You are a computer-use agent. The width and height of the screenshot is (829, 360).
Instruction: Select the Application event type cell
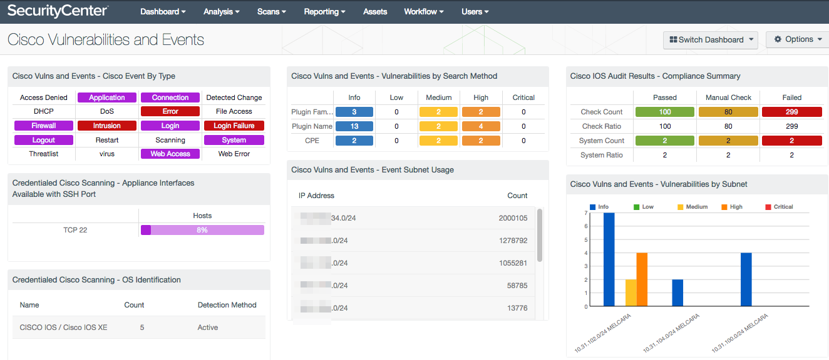click(107, 97)
